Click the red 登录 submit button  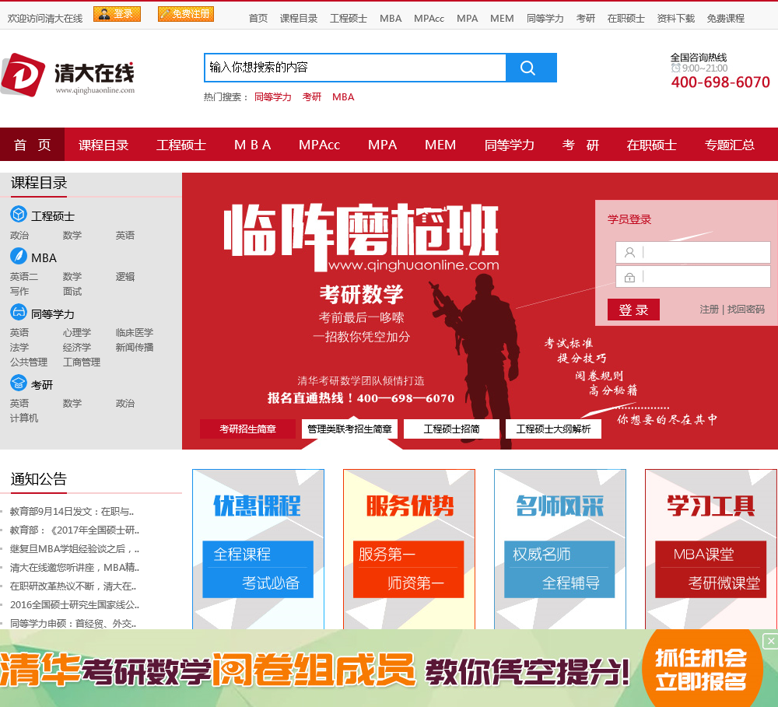[x=633, y=310]
